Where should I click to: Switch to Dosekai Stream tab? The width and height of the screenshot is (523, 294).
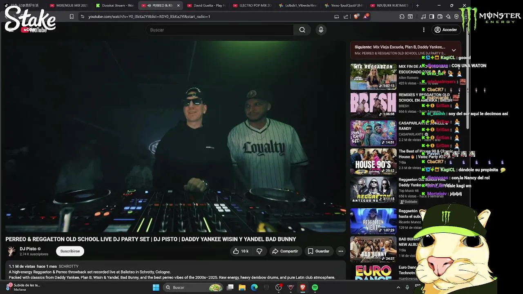[x=114, y=5]
